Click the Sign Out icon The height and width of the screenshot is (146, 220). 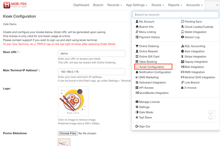(137, 126)
